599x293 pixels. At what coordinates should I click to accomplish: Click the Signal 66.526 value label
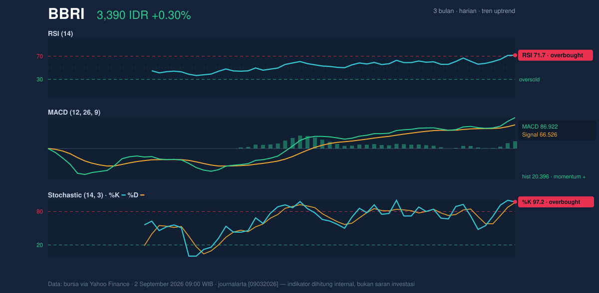coord(540,135)
